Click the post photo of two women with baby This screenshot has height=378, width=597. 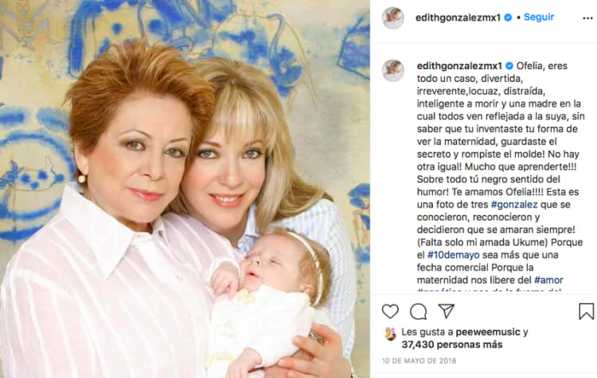(185, 189)
